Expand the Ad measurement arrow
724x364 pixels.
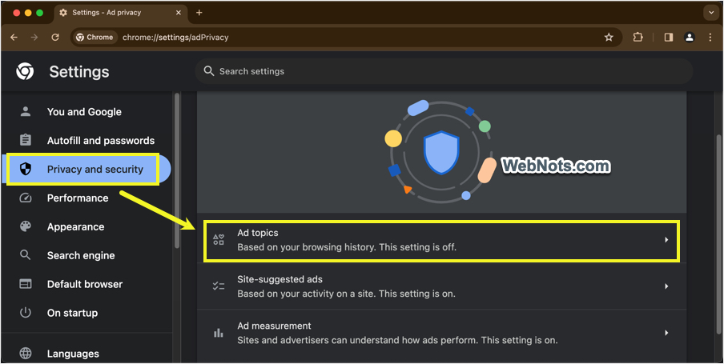click(666, 333)
